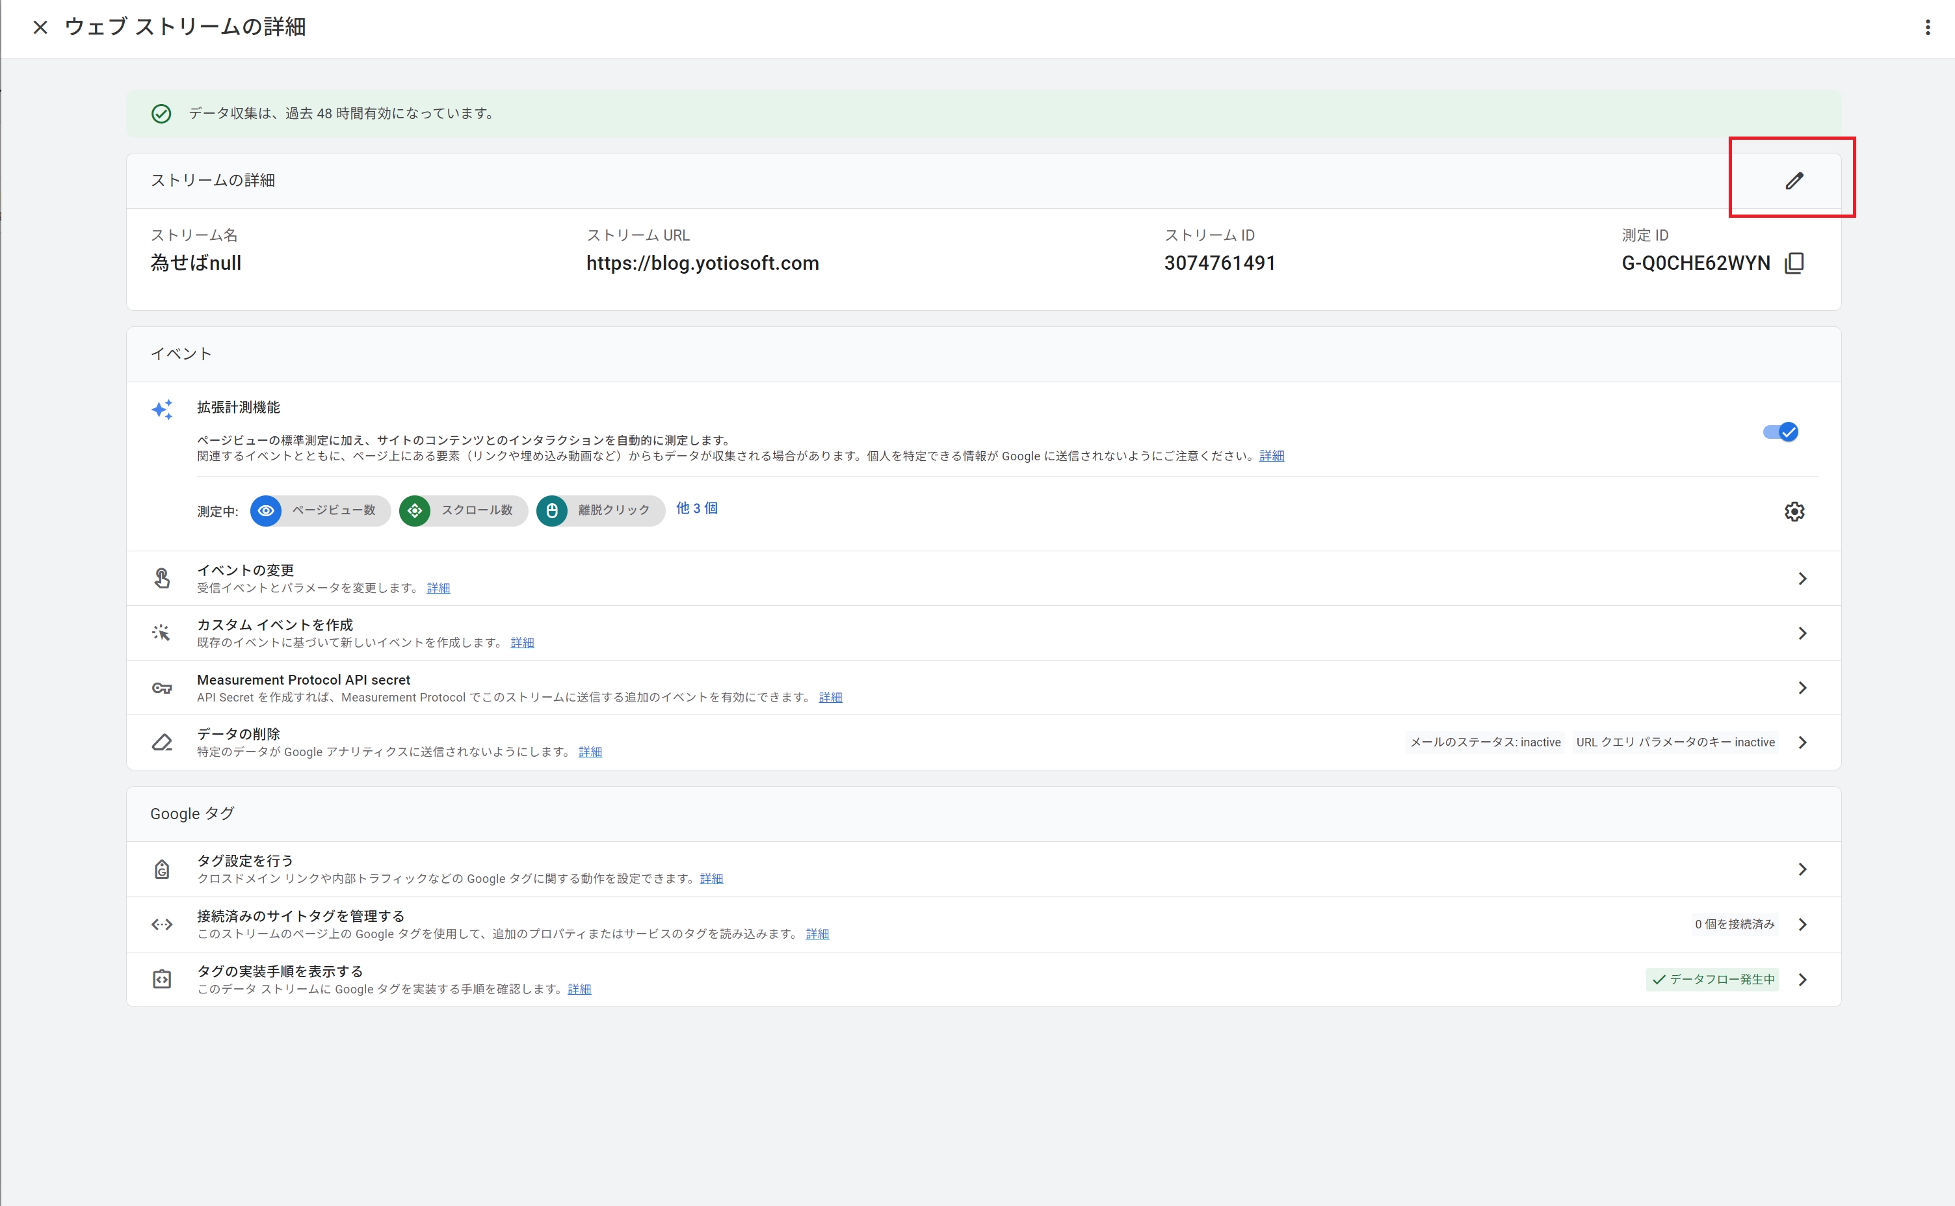Open the 詳細 link in enhanced measurement description

pos(1272,456)
